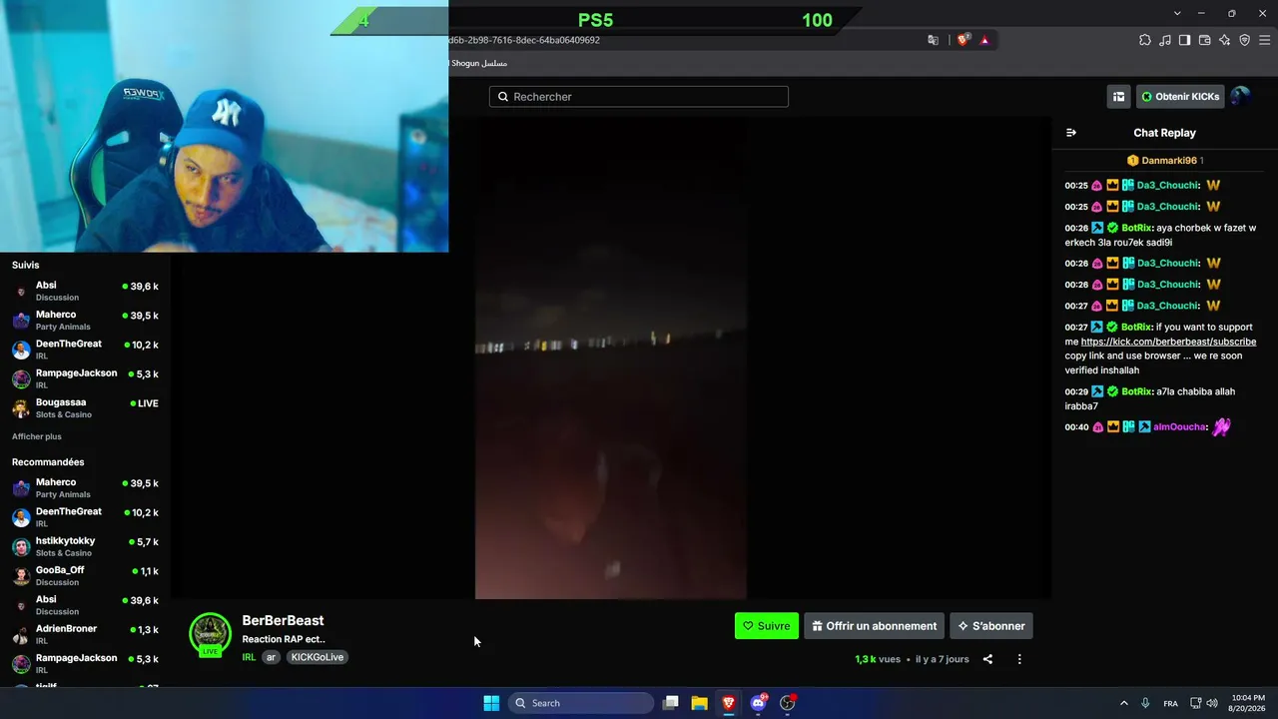The height and width of the screenshot is (719, 1278).
Task: Click the S'abonner button
Action: [991, 626]
